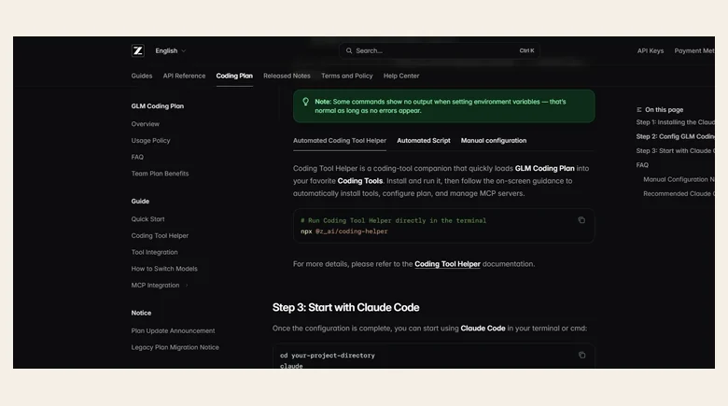Screen dimensions: 728x406
Task: Open Terms and Policy tab
Action: click(x=347, y=76)
